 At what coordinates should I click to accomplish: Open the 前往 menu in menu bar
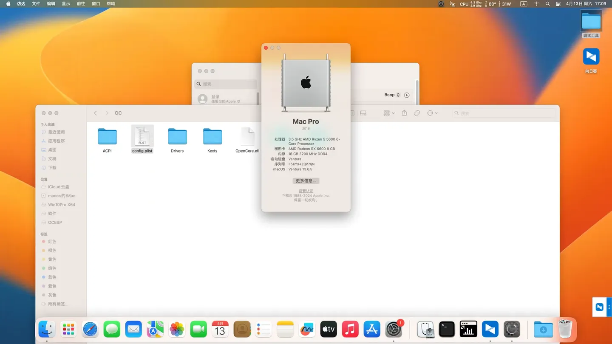[81, 4]
